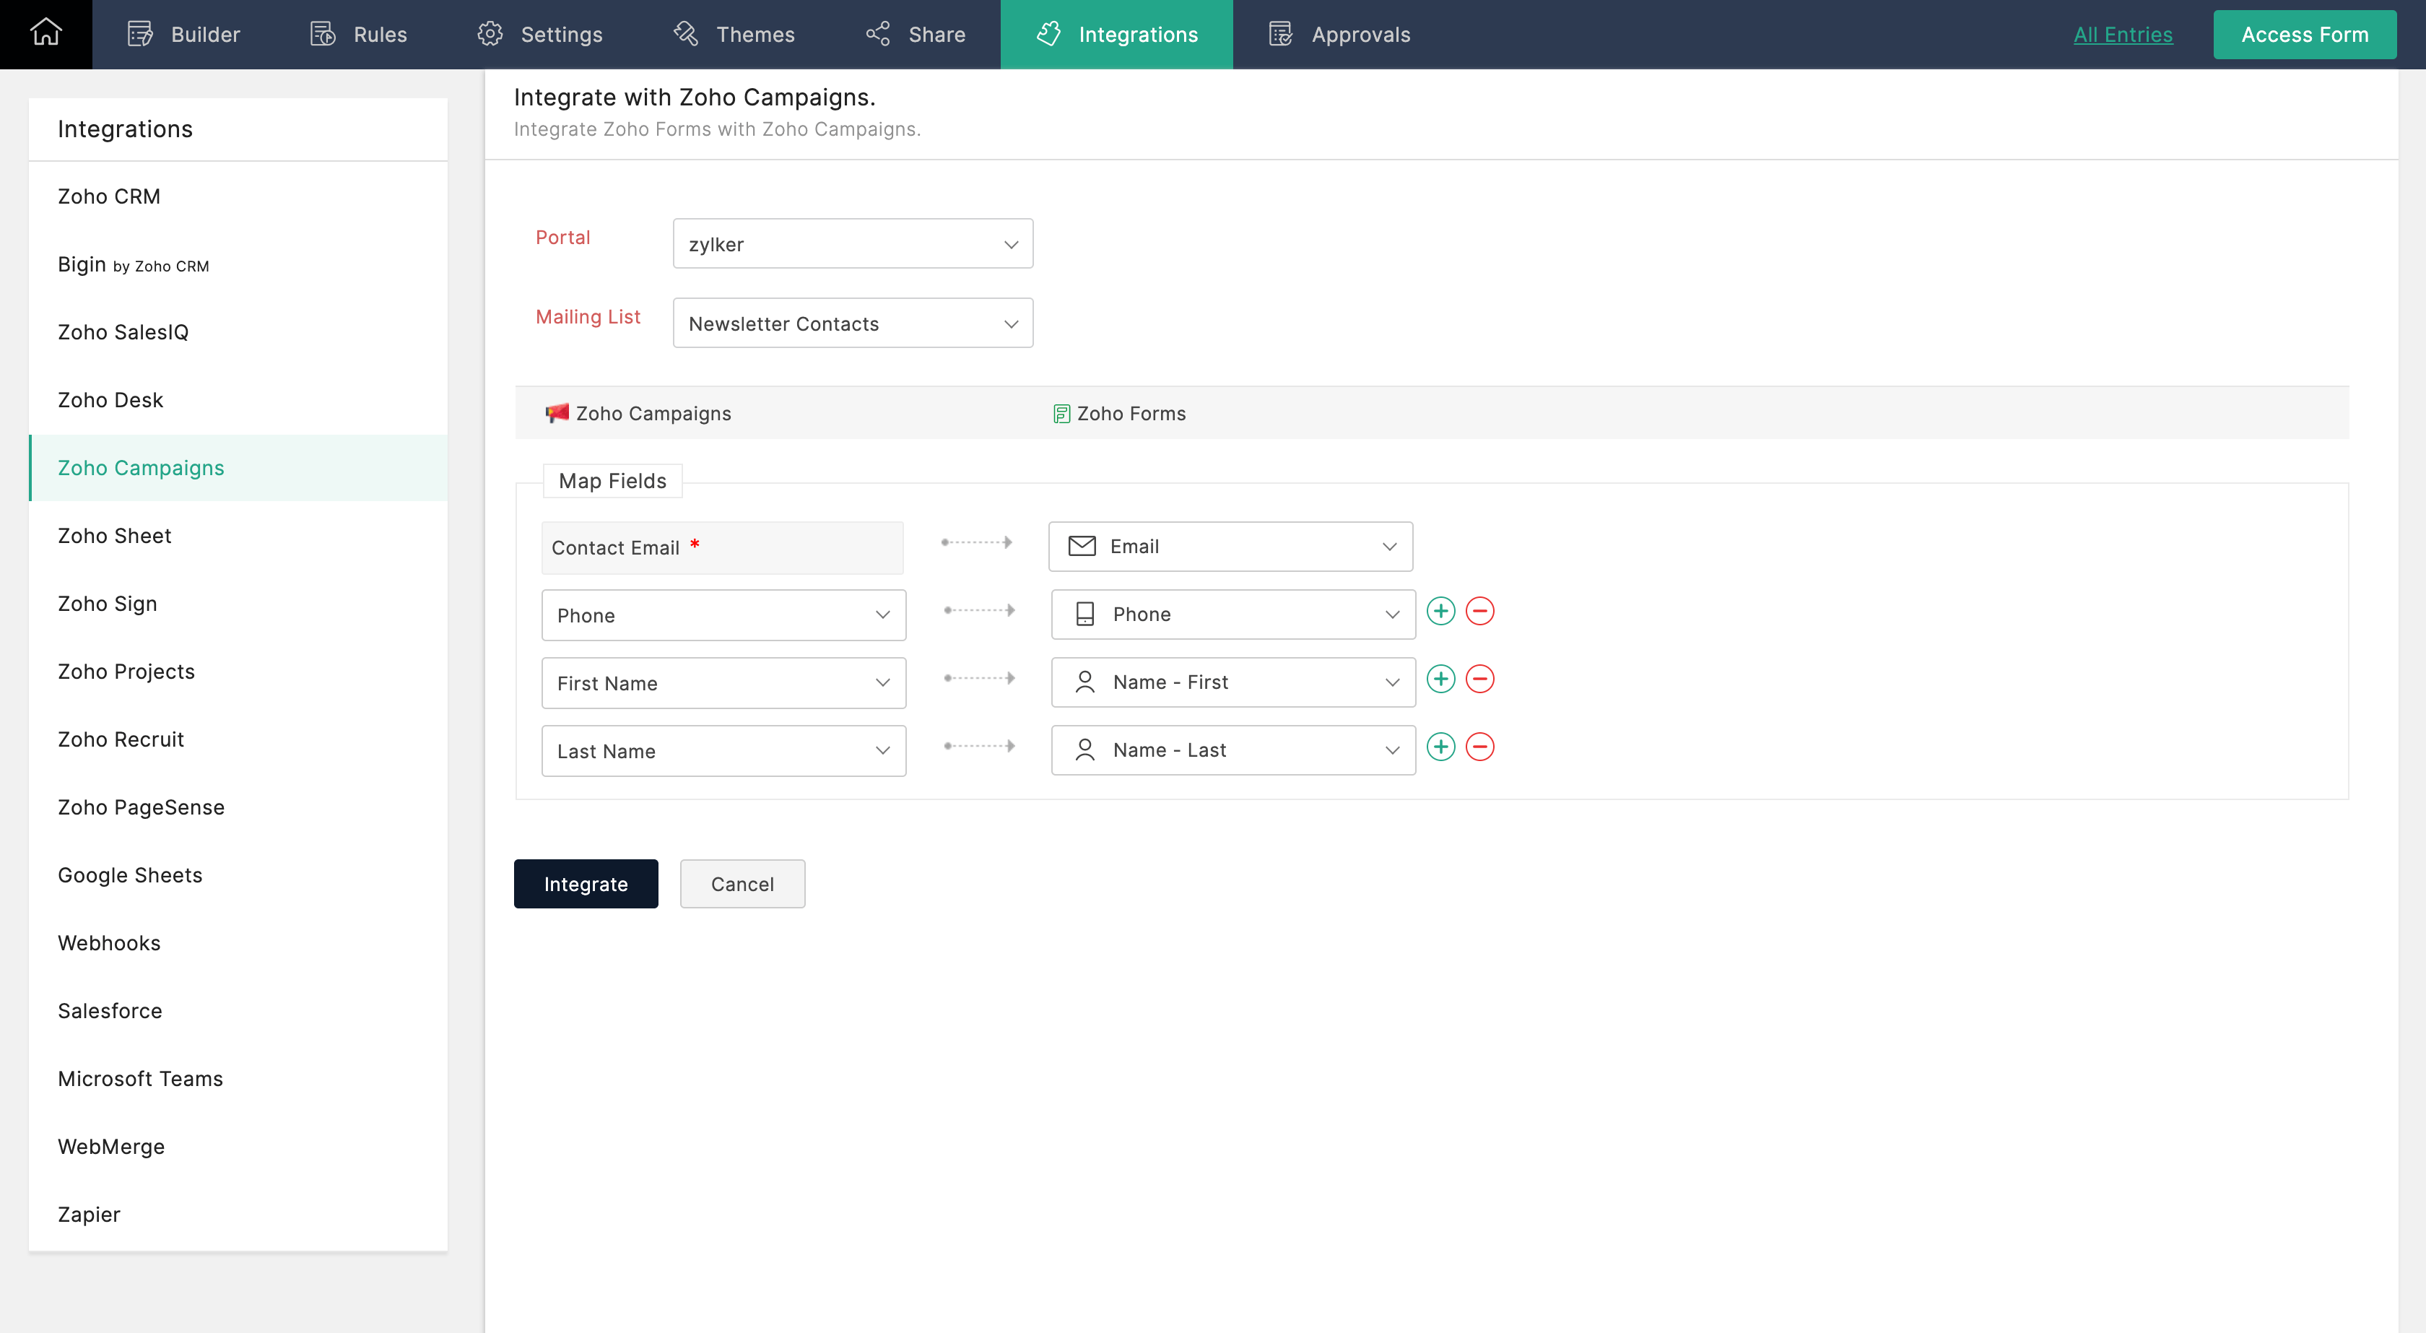
Task: Click the person icon next to Name - Last
Action: coord(1083,750)
